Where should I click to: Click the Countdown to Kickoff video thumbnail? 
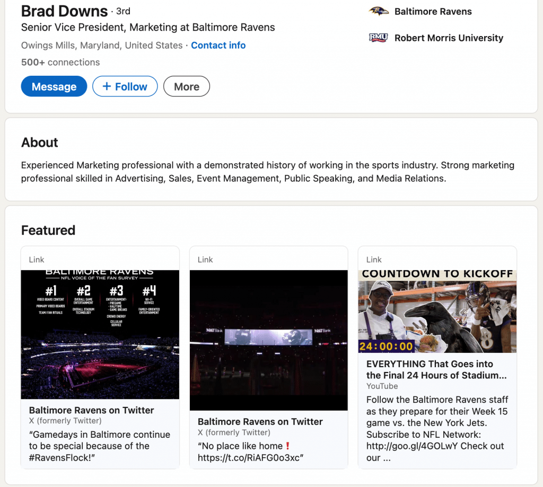click(x=437, y=310)
